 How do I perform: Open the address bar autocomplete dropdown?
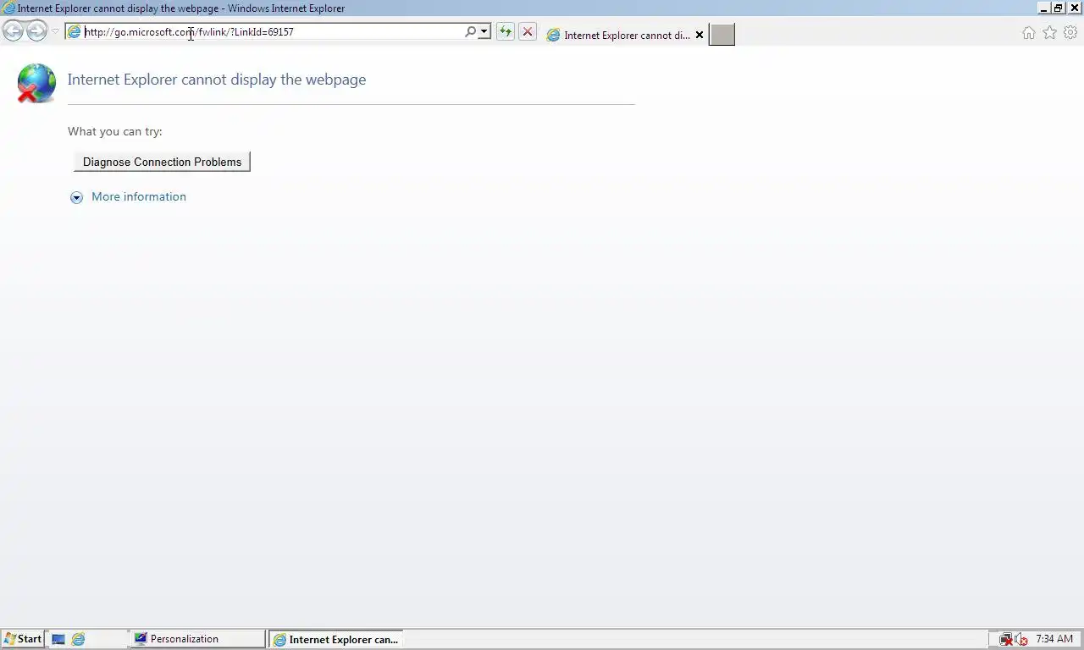point(484,31)
